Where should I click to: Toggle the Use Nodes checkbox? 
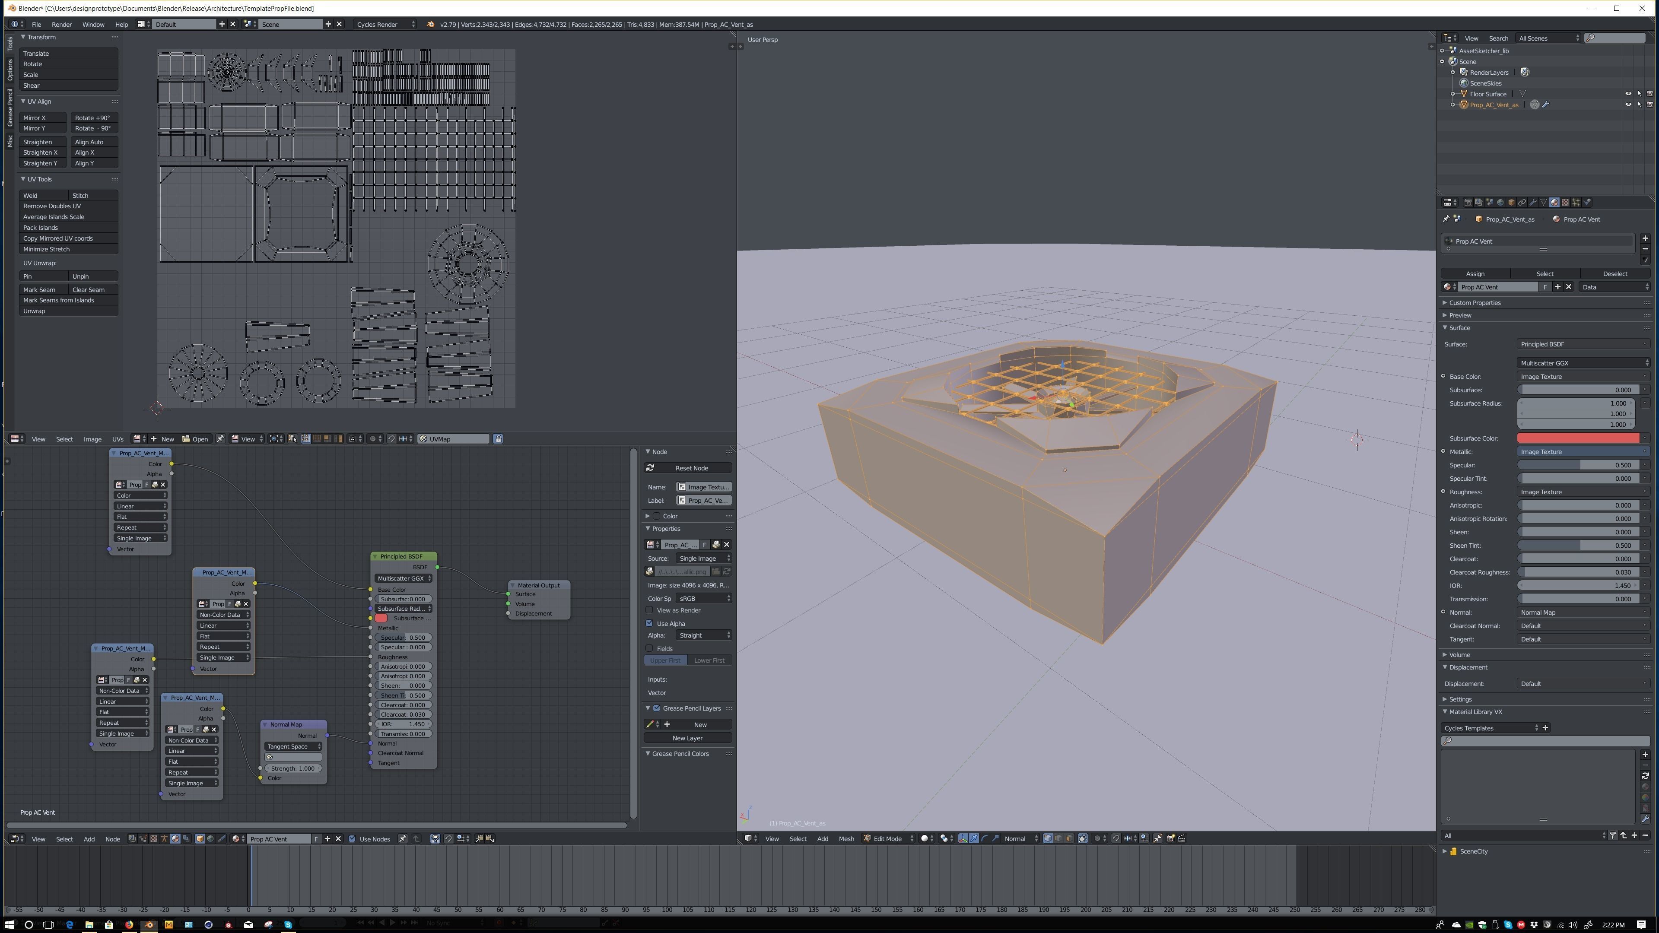click(352, 839)
